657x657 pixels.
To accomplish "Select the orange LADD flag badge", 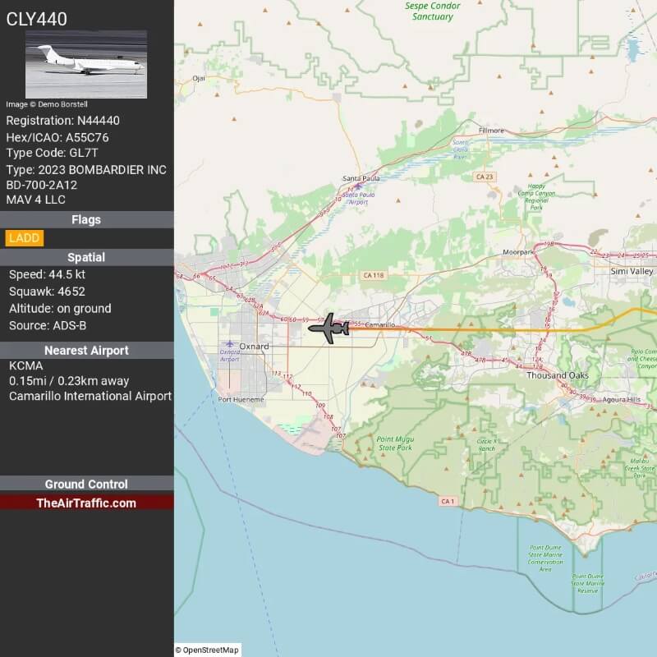I will pos(24,238).
